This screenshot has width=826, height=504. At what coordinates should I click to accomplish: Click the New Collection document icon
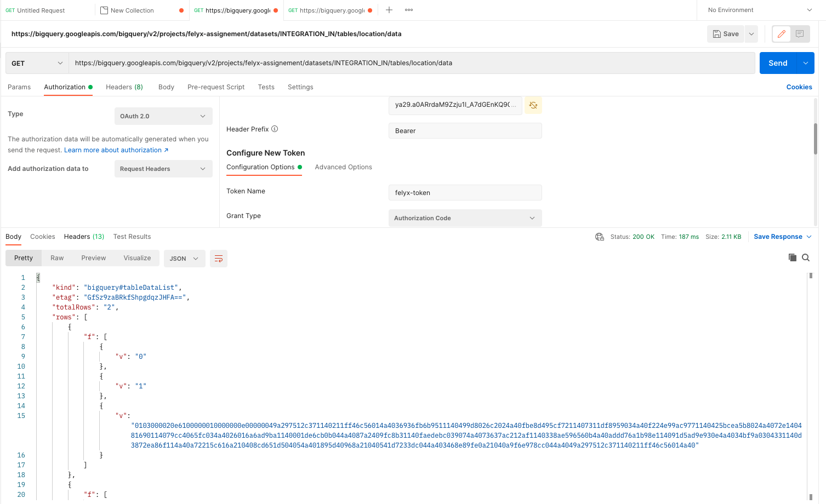pyautogui.click(x=103, y=10)
